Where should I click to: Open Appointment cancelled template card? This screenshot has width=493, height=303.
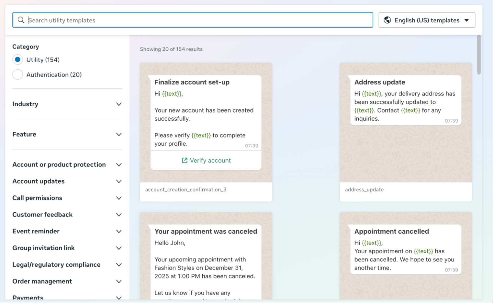[406, 256]
